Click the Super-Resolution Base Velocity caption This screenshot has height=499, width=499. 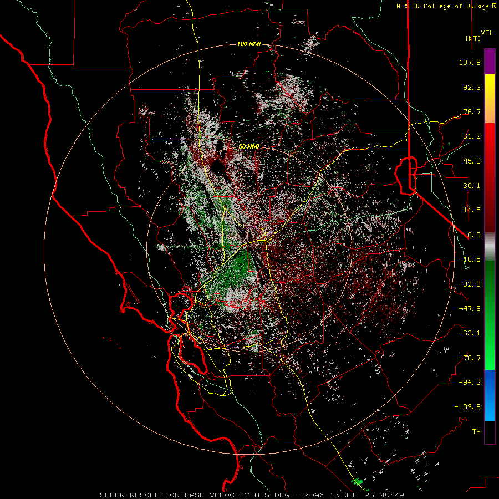coord(252,495)
